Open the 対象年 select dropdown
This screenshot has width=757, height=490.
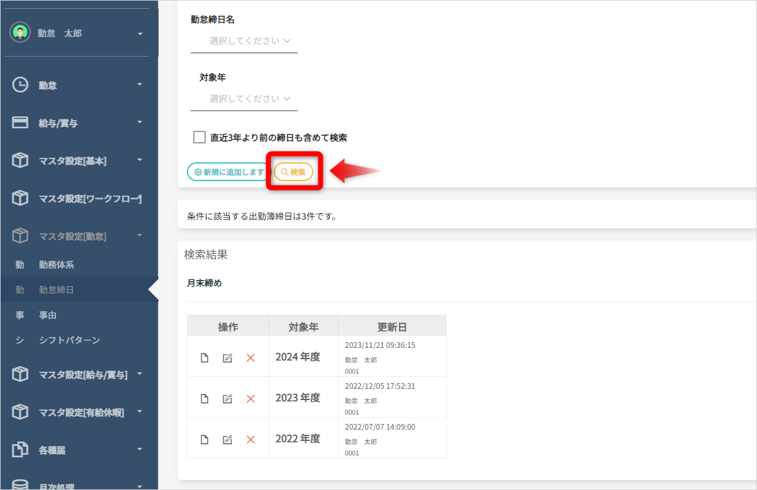(x=244, y=99)
